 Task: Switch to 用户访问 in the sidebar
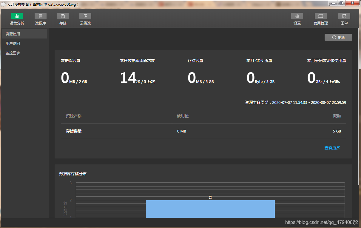coord(13,44)
